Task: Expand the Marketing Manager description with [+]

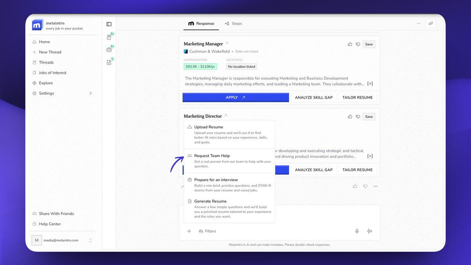Action: 370,84
